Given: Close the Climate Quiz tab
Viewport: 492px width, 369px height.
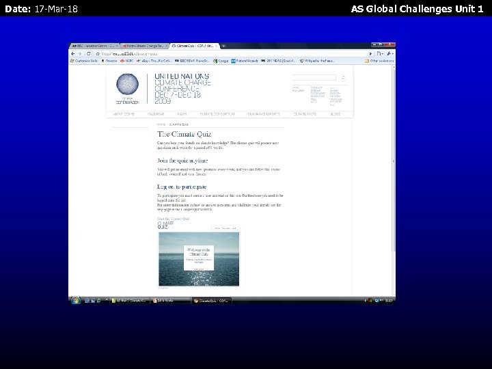Looking at the screenshot, I should click(x=216, y=46).
